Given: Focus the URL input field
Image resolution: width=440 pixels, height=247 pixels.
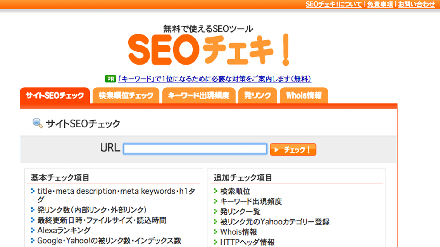Looking at the screenshot, I should tap(195, 149).
